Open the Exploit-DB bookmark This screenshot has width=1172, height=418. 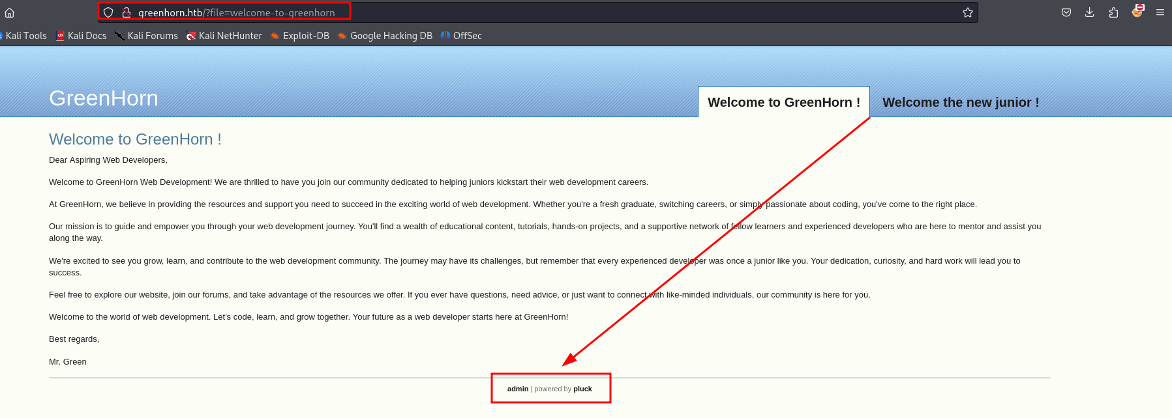click(x=300, y=36)
